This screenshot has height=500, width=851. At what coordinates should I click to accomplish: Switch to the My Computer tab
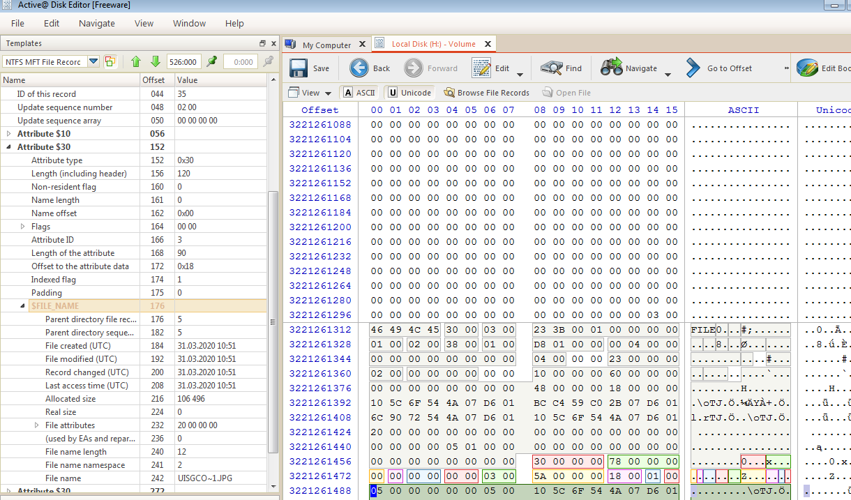tap(326, 45)
